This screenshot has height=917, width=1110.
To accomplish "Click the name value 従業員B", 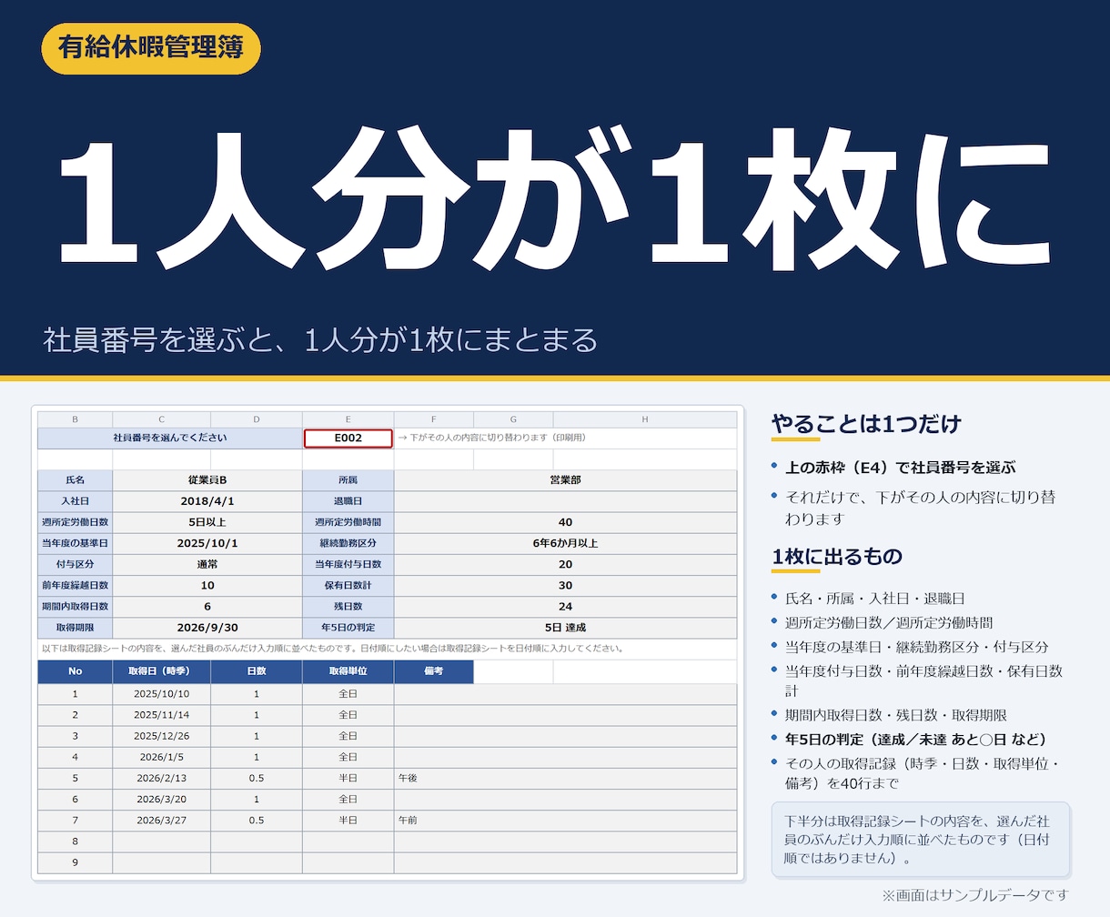I will 207,480.
